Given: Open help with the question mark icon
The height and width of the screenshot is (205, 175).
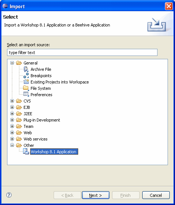Looking at the screenshot, I should click(9, 195).
